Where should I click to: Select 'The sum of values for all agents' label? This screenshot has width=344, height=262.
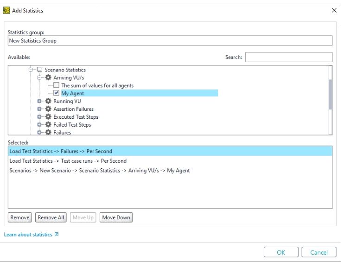pyautogui.click(x=97, y=85)
